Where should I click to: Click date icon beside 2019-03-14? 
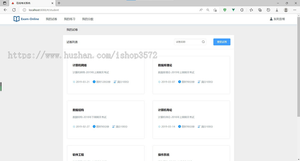(x=159, y=127)
